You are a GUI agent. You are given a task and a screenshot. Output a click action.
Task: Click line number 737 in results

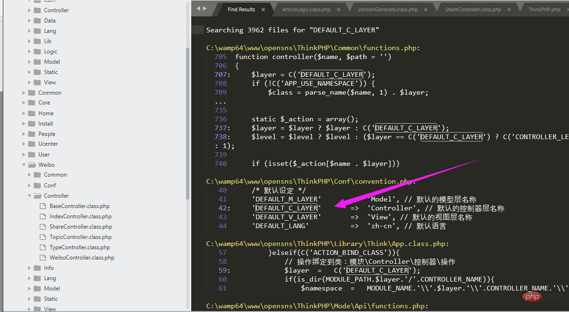pos(222,128)
